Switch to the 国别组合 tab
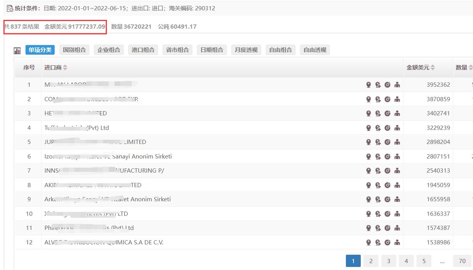 [x=74, y=50]
